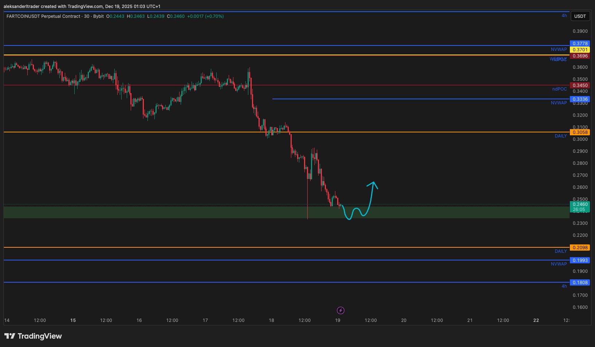Click the DAILY label under 0.2098
This screenshot has width=595, height=347.
561,251
